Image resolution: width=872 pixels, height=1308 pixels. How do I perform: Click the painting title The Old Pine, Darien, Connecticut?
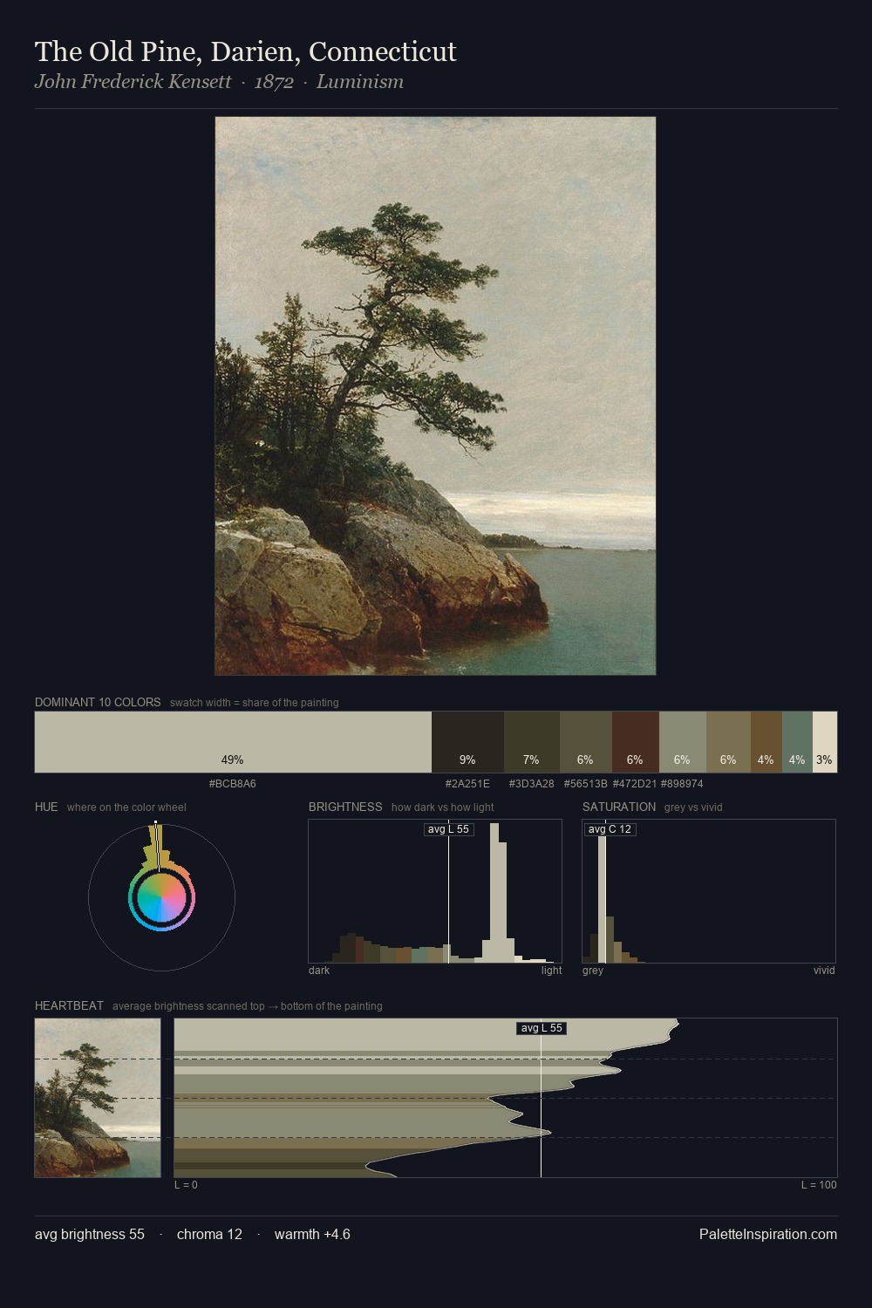coord(245,51)
